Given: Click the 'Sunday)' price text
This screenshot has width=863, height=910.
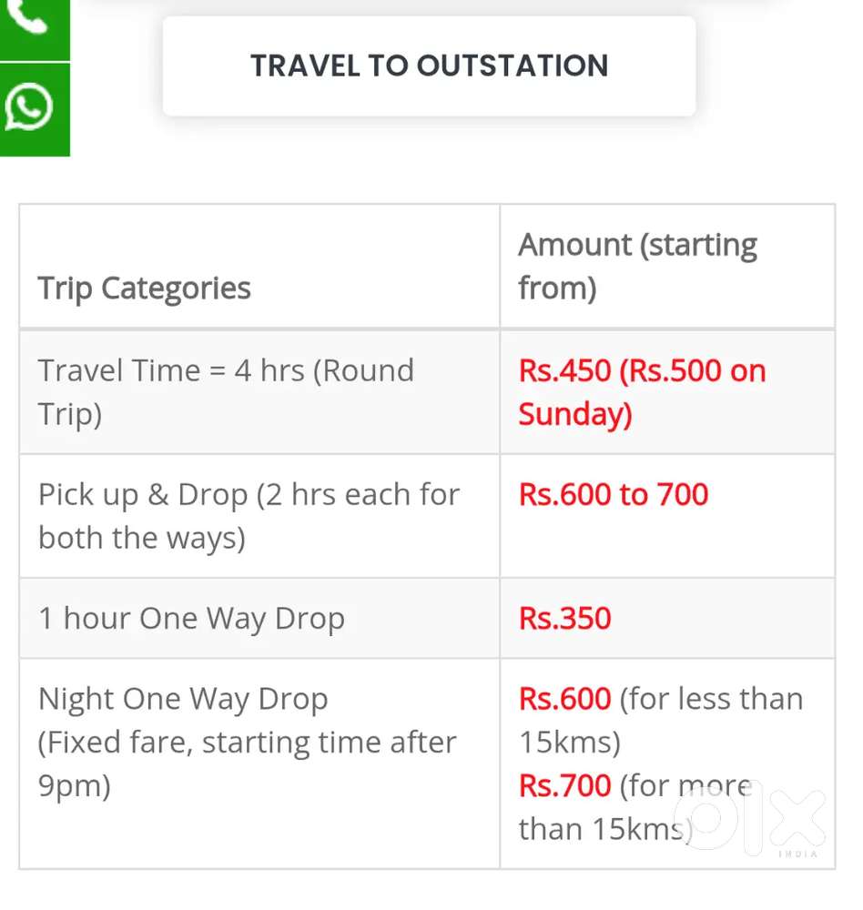Looking at the screenshot, I should tap(574, 414).
